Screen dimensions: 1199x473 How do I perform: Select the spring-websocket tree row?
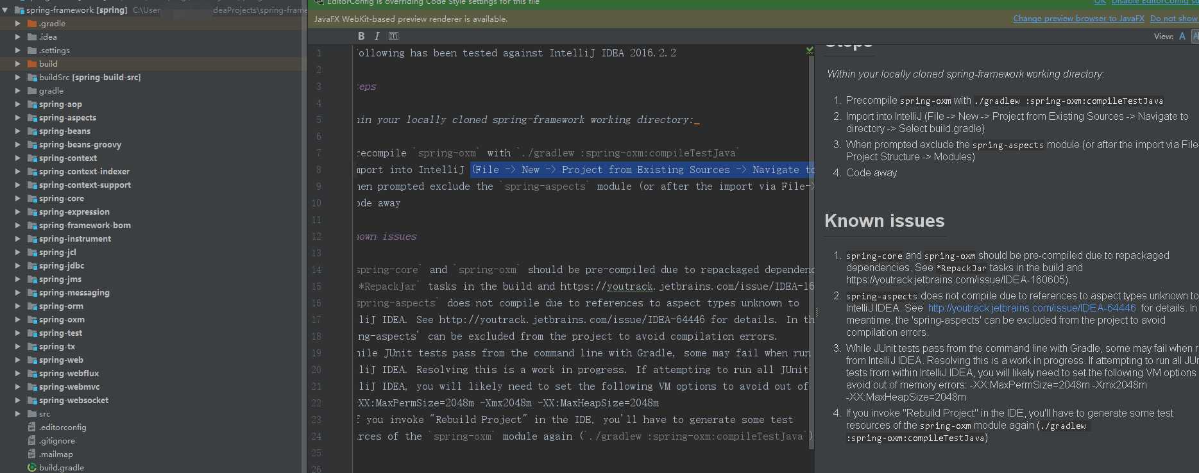pos(151,401)
